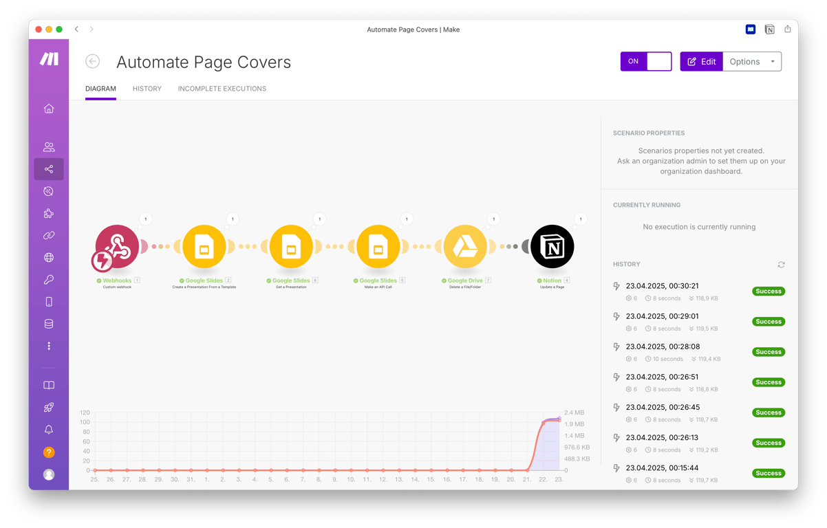Open the Data stores database icon
Viewport: 827px width, 528px height.
coord(49,324)
